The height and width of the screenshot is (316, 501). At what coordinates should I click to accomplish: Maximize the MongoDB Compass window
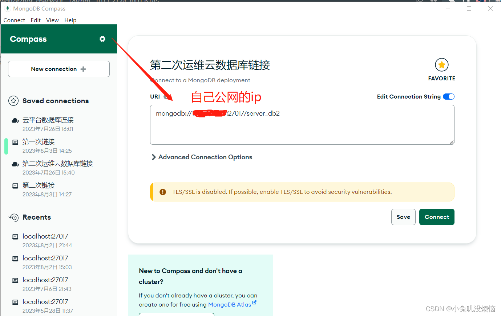(x=469, y=8)
